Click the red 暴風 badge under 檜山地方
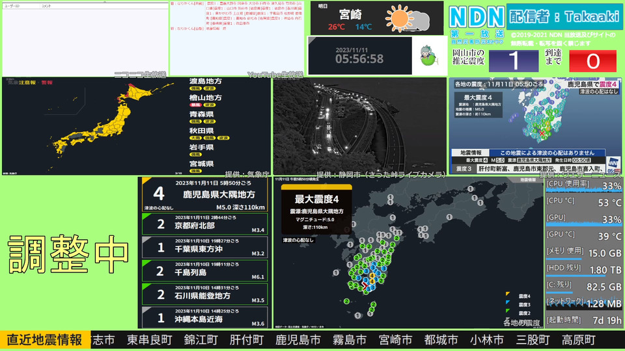 (x=195, y=105)
